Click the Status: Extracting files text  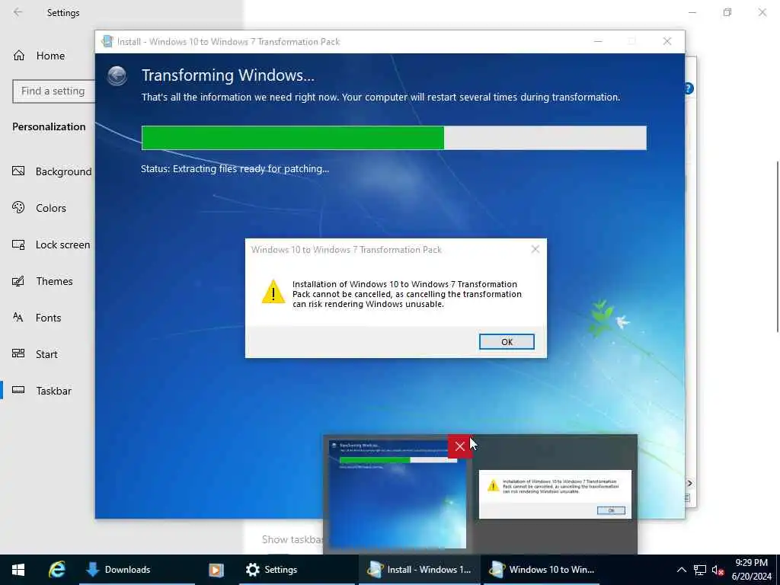235,168
